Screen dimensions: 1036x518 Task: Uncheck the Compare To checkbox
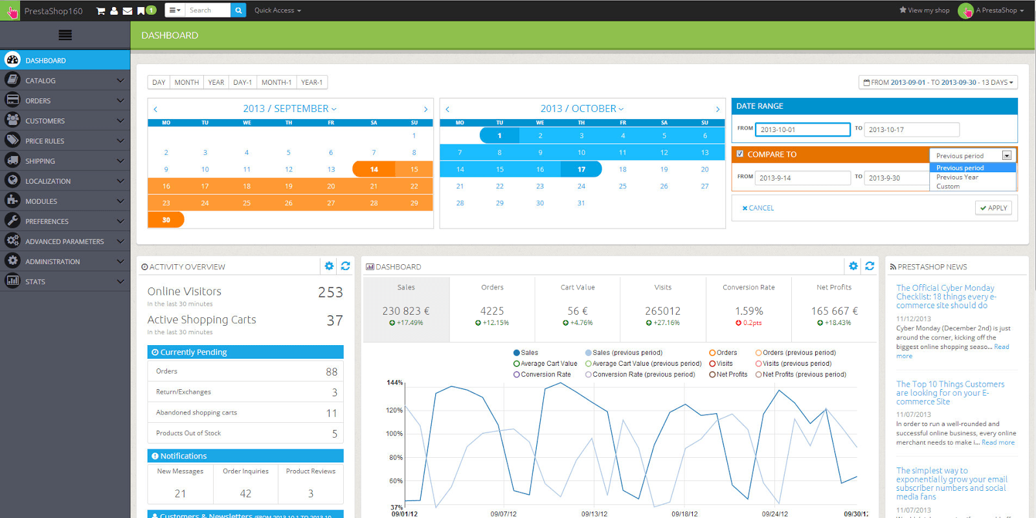(740, 154)
